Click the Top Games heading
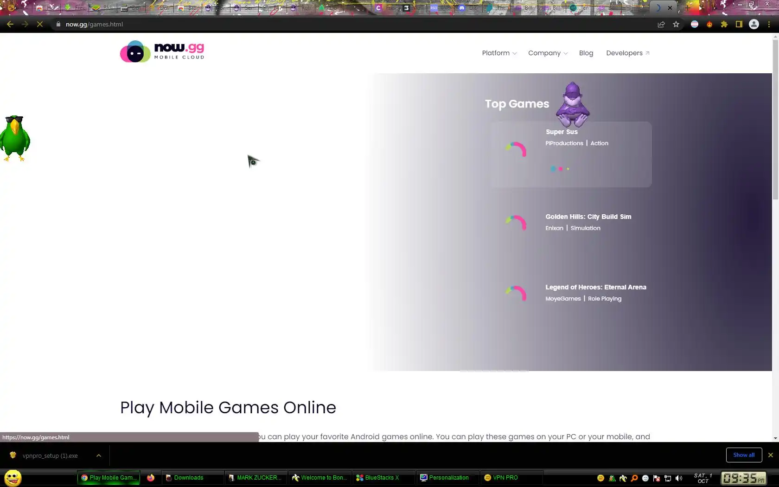The width and height of the screenshot is (779, 487). pyautogui.click(x=517, y=104)
